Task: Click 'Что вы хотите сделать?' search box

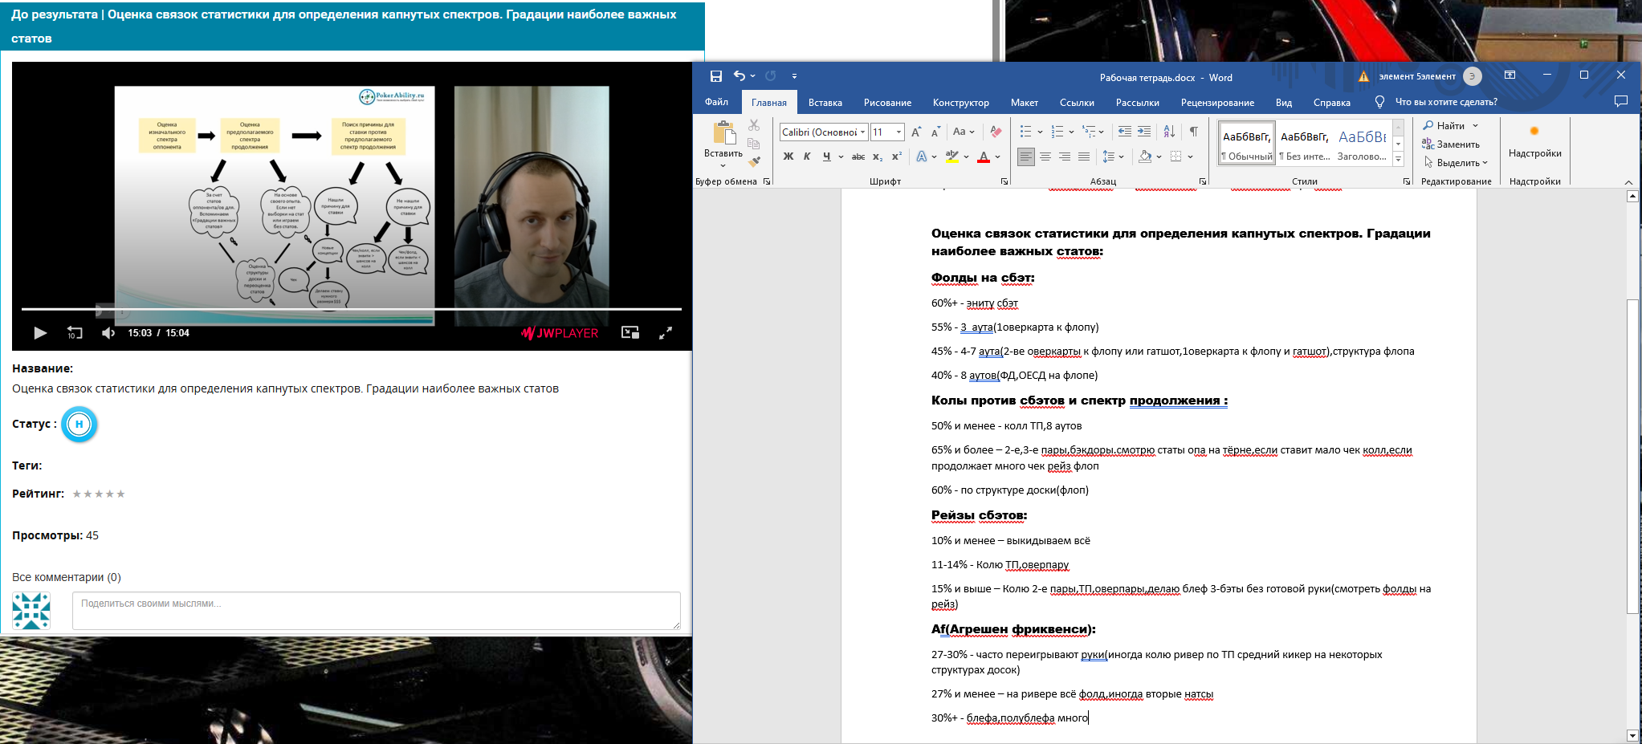Action: pyautogui.click(x=1445, y=102)
